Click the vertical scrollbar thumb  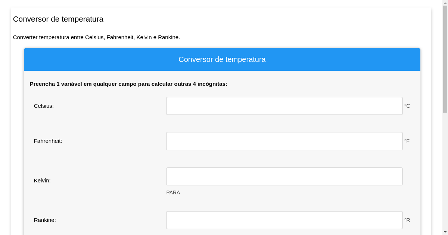tap(445, 56)
